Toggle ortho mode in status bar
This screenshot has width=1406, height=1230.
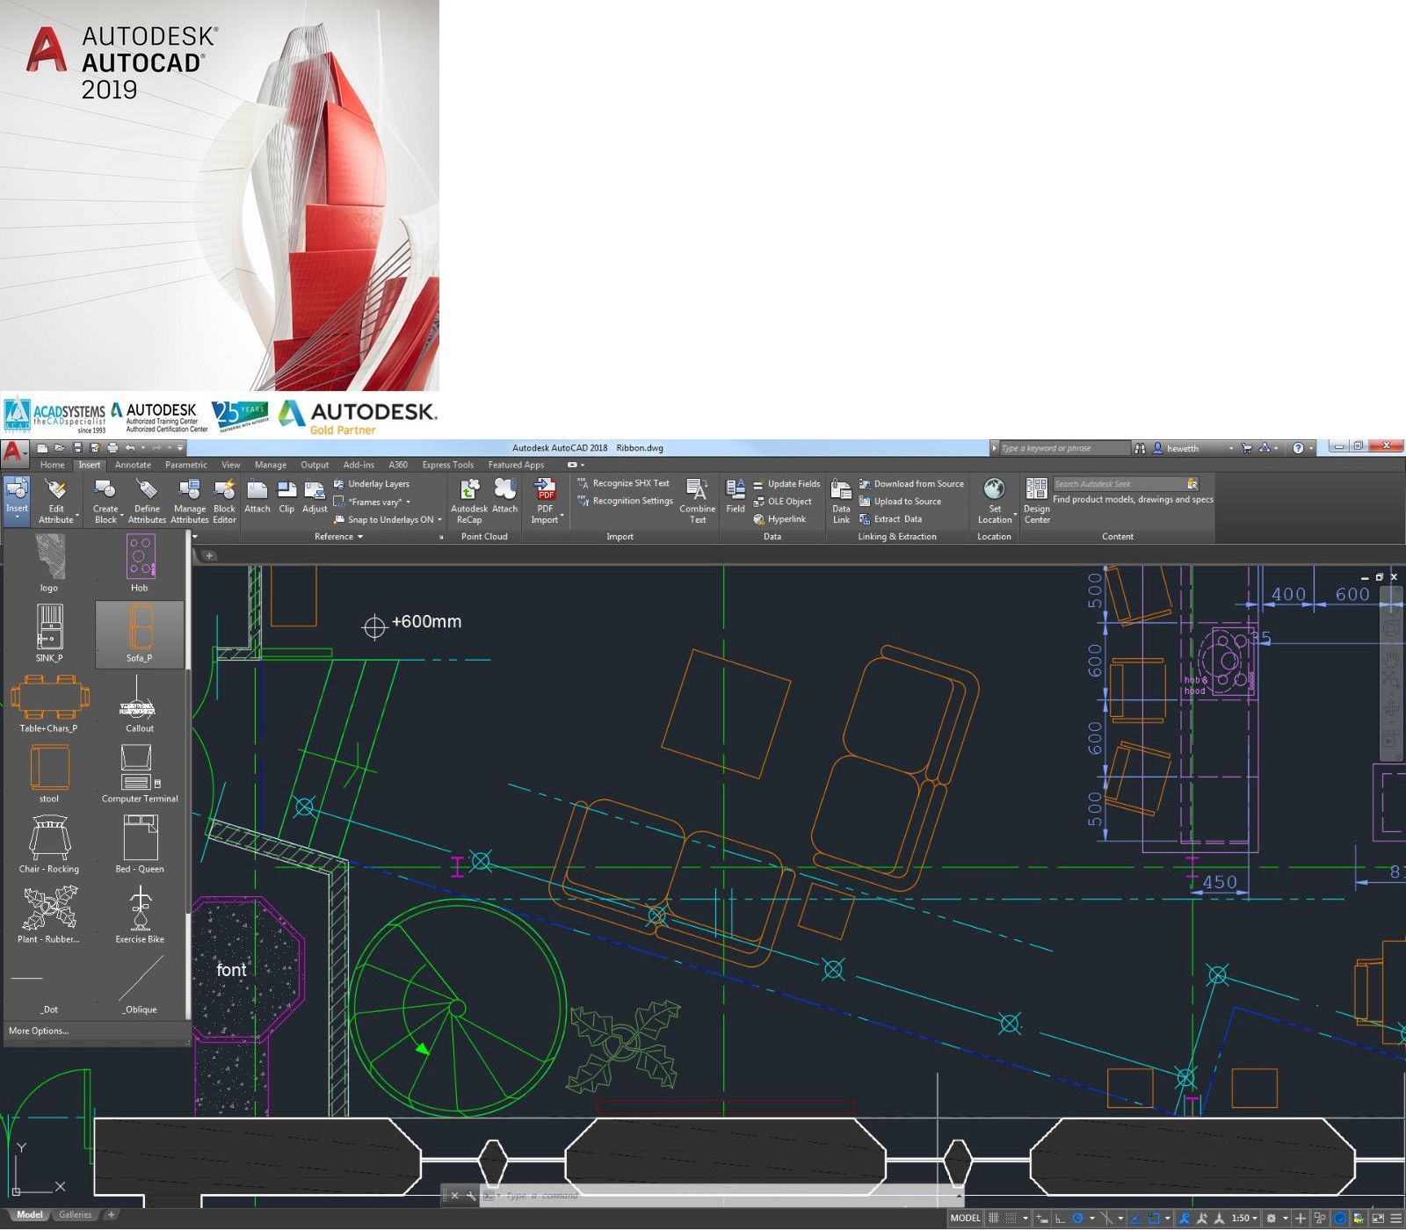coord(1060,1219)
